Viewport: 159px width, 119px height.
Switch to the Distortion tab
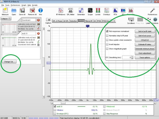(73, 21)
